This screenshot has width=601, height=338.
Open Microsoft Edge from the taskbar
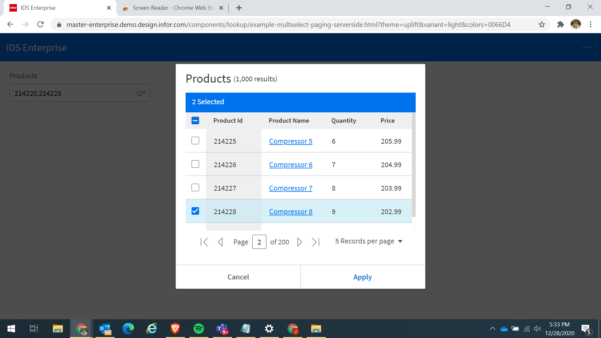pyautogui.click(x=128, y=329)
